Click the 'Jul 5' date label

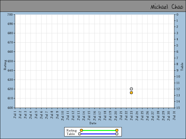[36, 115]
